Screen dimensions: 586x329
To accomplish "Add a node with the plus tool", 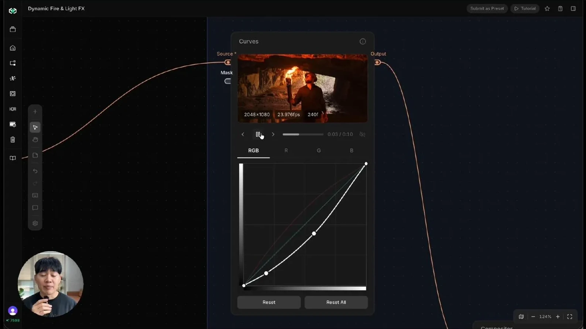I will click(x=35, y=112).
